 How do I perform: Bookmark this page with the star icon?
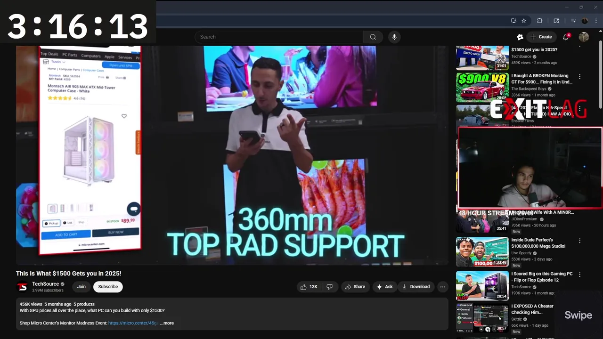[x=524, y=21]
